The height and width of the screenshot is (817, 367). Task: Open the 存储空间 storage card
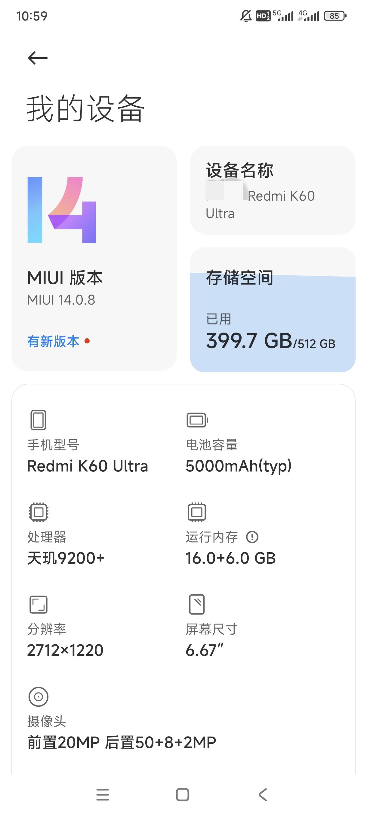pyautogui.click(x=272, y=309)
